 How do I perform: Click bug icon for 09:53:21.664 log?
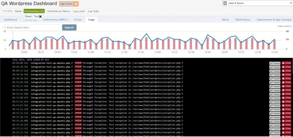click(x=284, y=102)
